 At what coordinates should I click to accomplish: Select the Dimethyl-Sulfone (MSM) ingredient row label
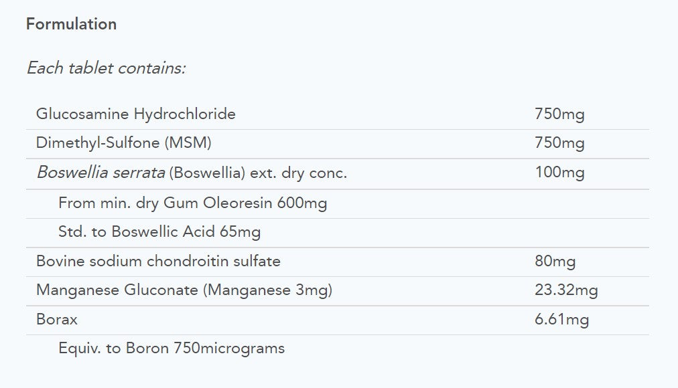point(123,143)
